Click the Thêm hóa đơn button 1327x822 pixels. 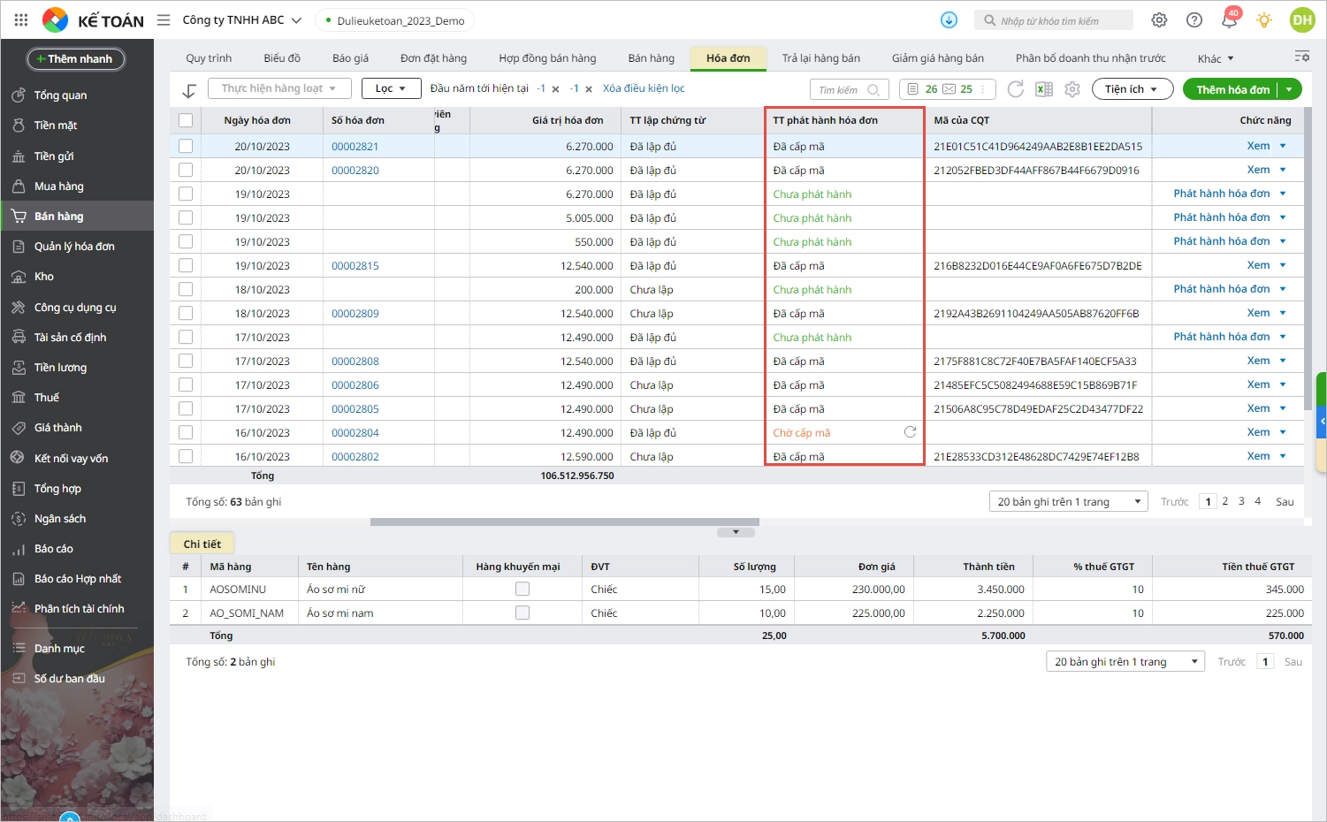[x=1232, y=89]
